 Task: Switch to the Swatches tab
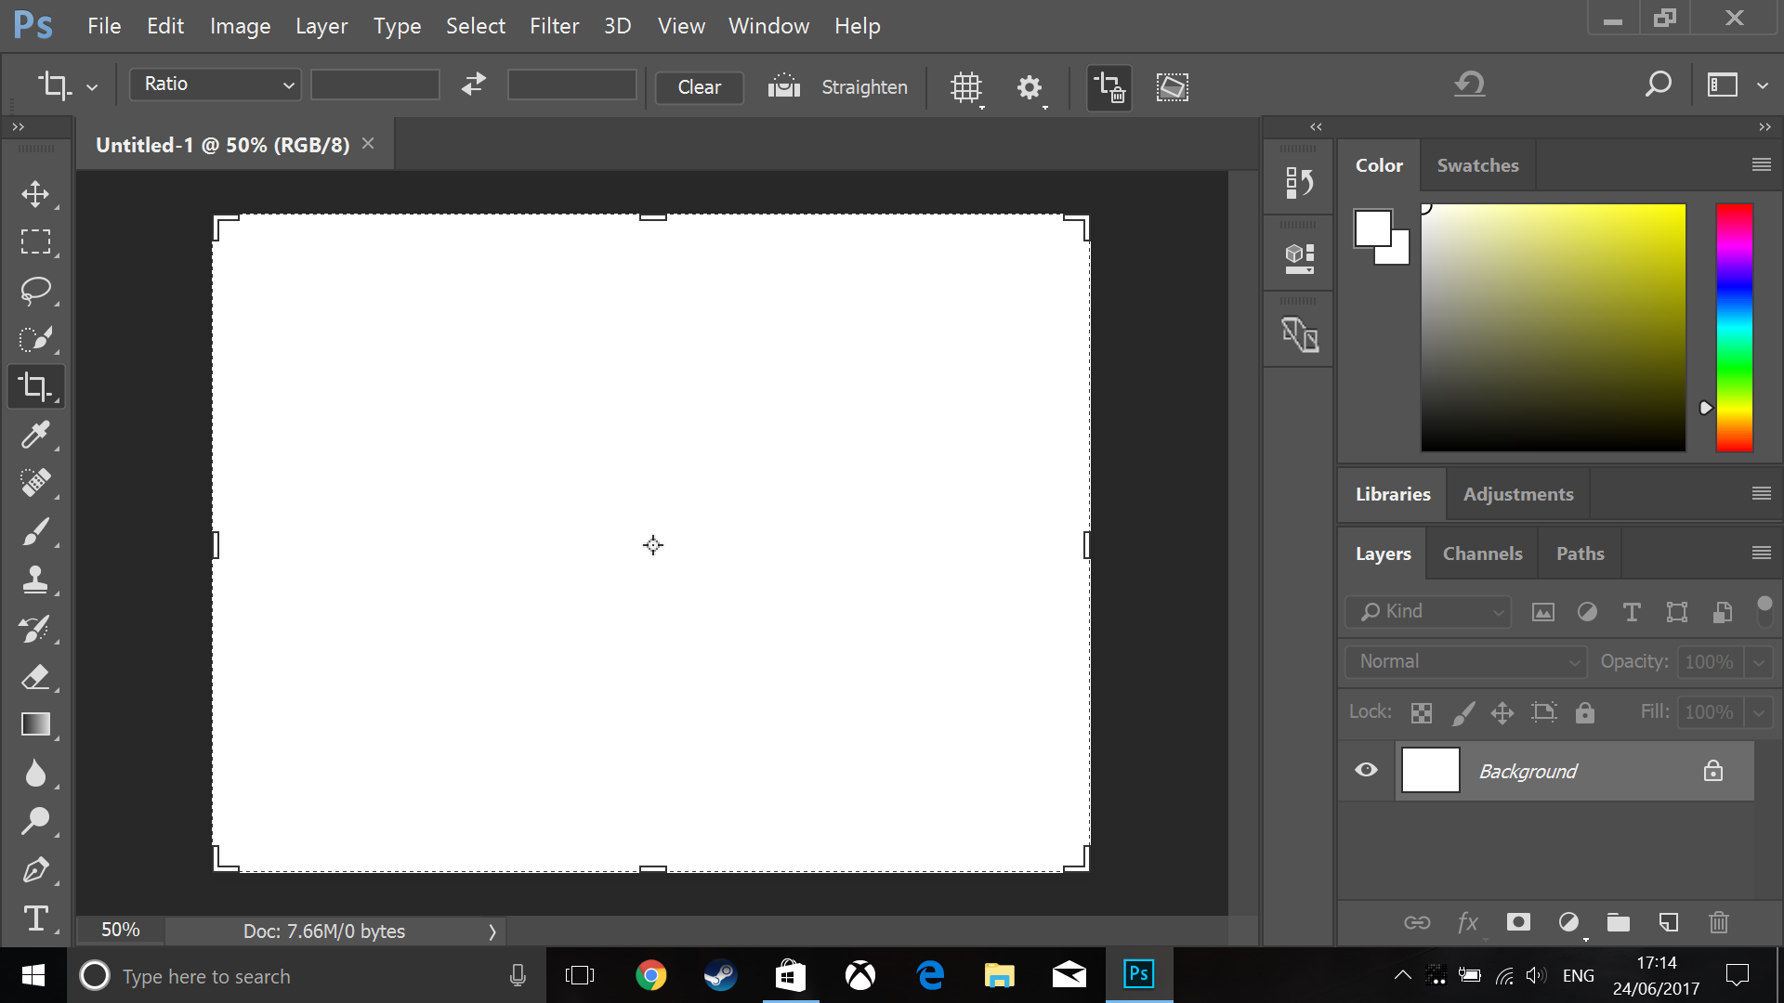[x=1477, y=164]
